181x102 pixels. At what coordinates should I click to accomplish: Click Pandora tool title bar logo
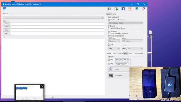coord(3,5)
